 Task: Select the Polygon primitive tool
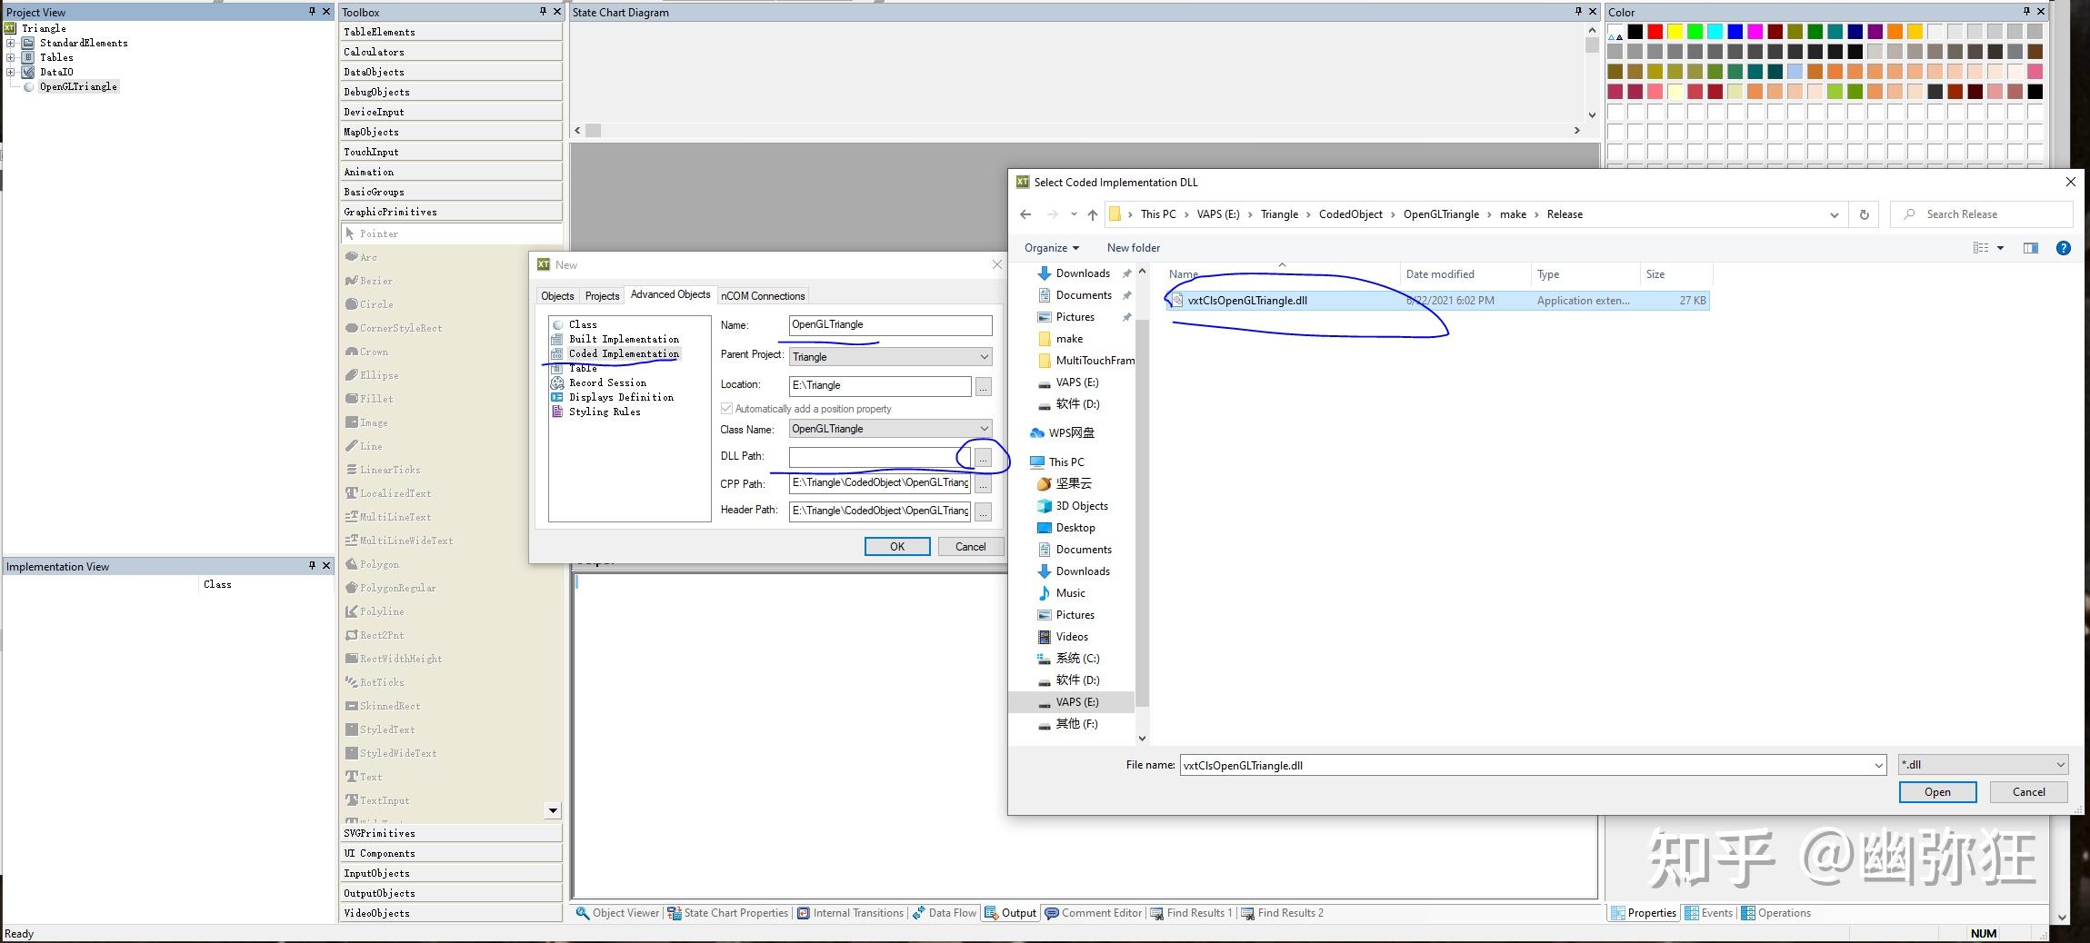click(375, 563)
